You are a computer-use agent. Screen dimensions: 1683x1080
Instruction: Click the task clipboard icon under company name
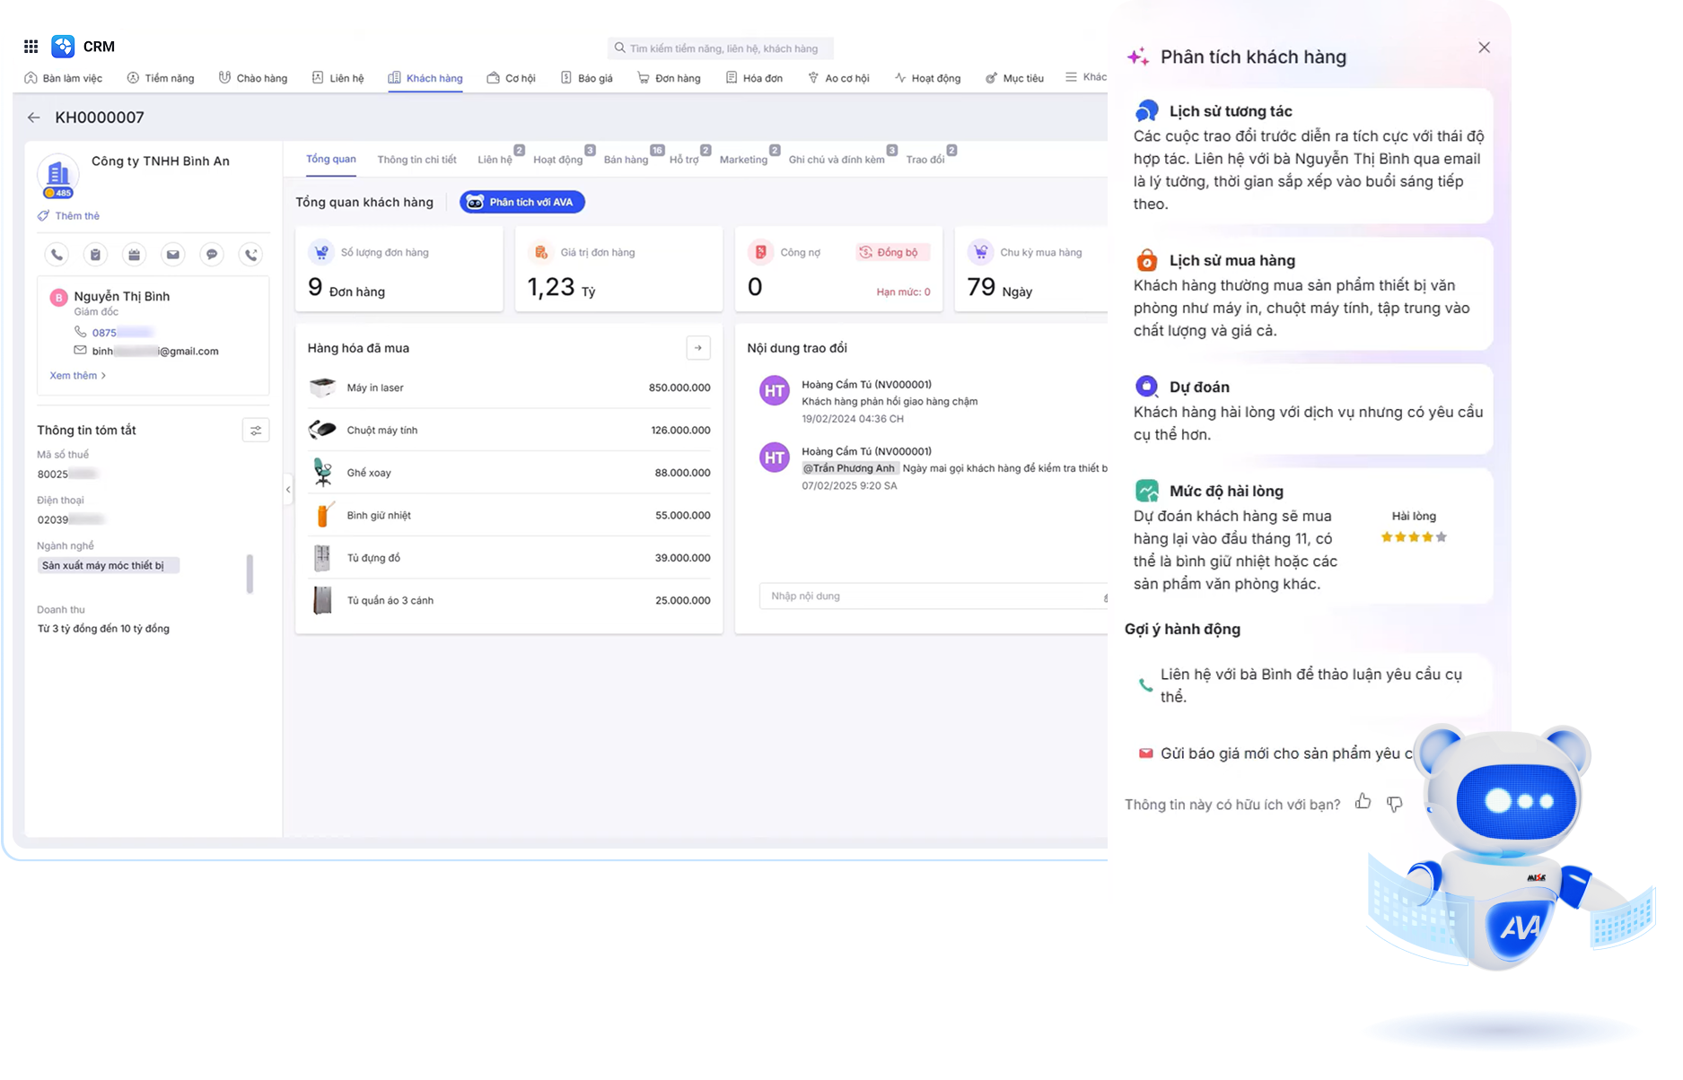pos(95,255)
